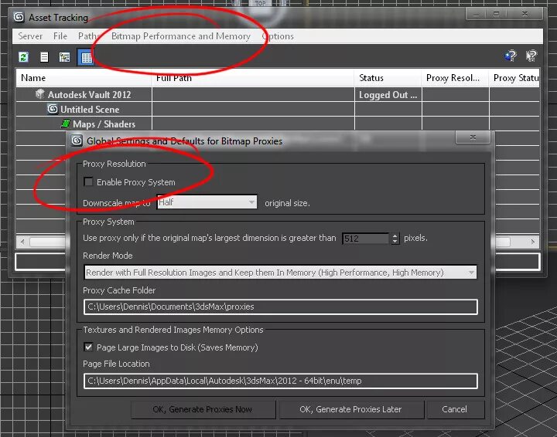This screenshot has height=437, width=557.
Task: Open the Options menu
Action: (x=278, y=36)
